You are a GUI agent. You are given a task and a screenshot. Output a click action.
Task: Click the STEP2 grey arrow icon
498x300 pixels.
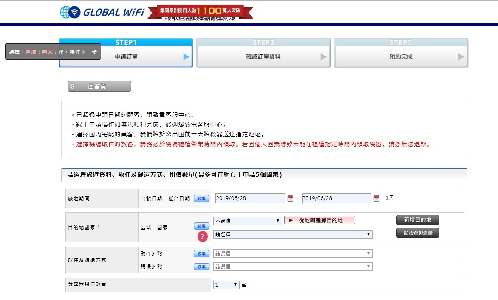tap(324, 57)
